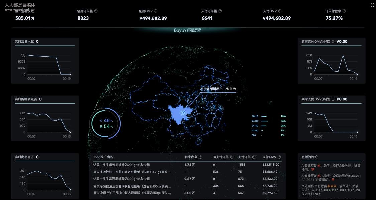Click the 实时观看人数 line chart end point

[71, 74]
